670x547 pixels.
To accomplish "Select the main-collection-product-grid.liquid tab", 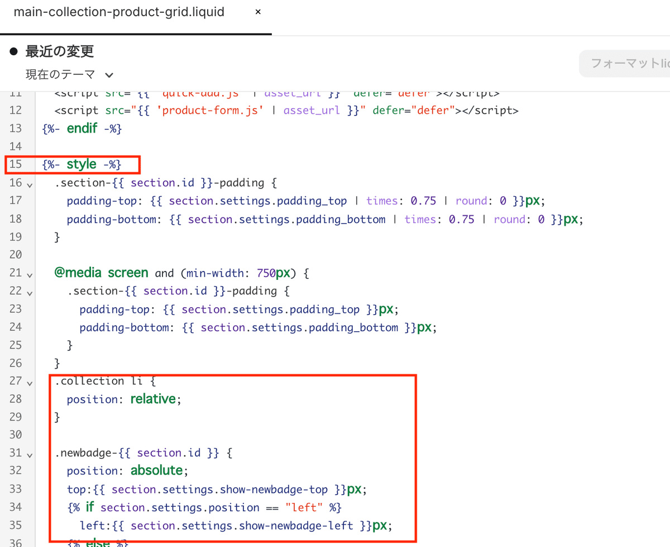I will [118, 12].
